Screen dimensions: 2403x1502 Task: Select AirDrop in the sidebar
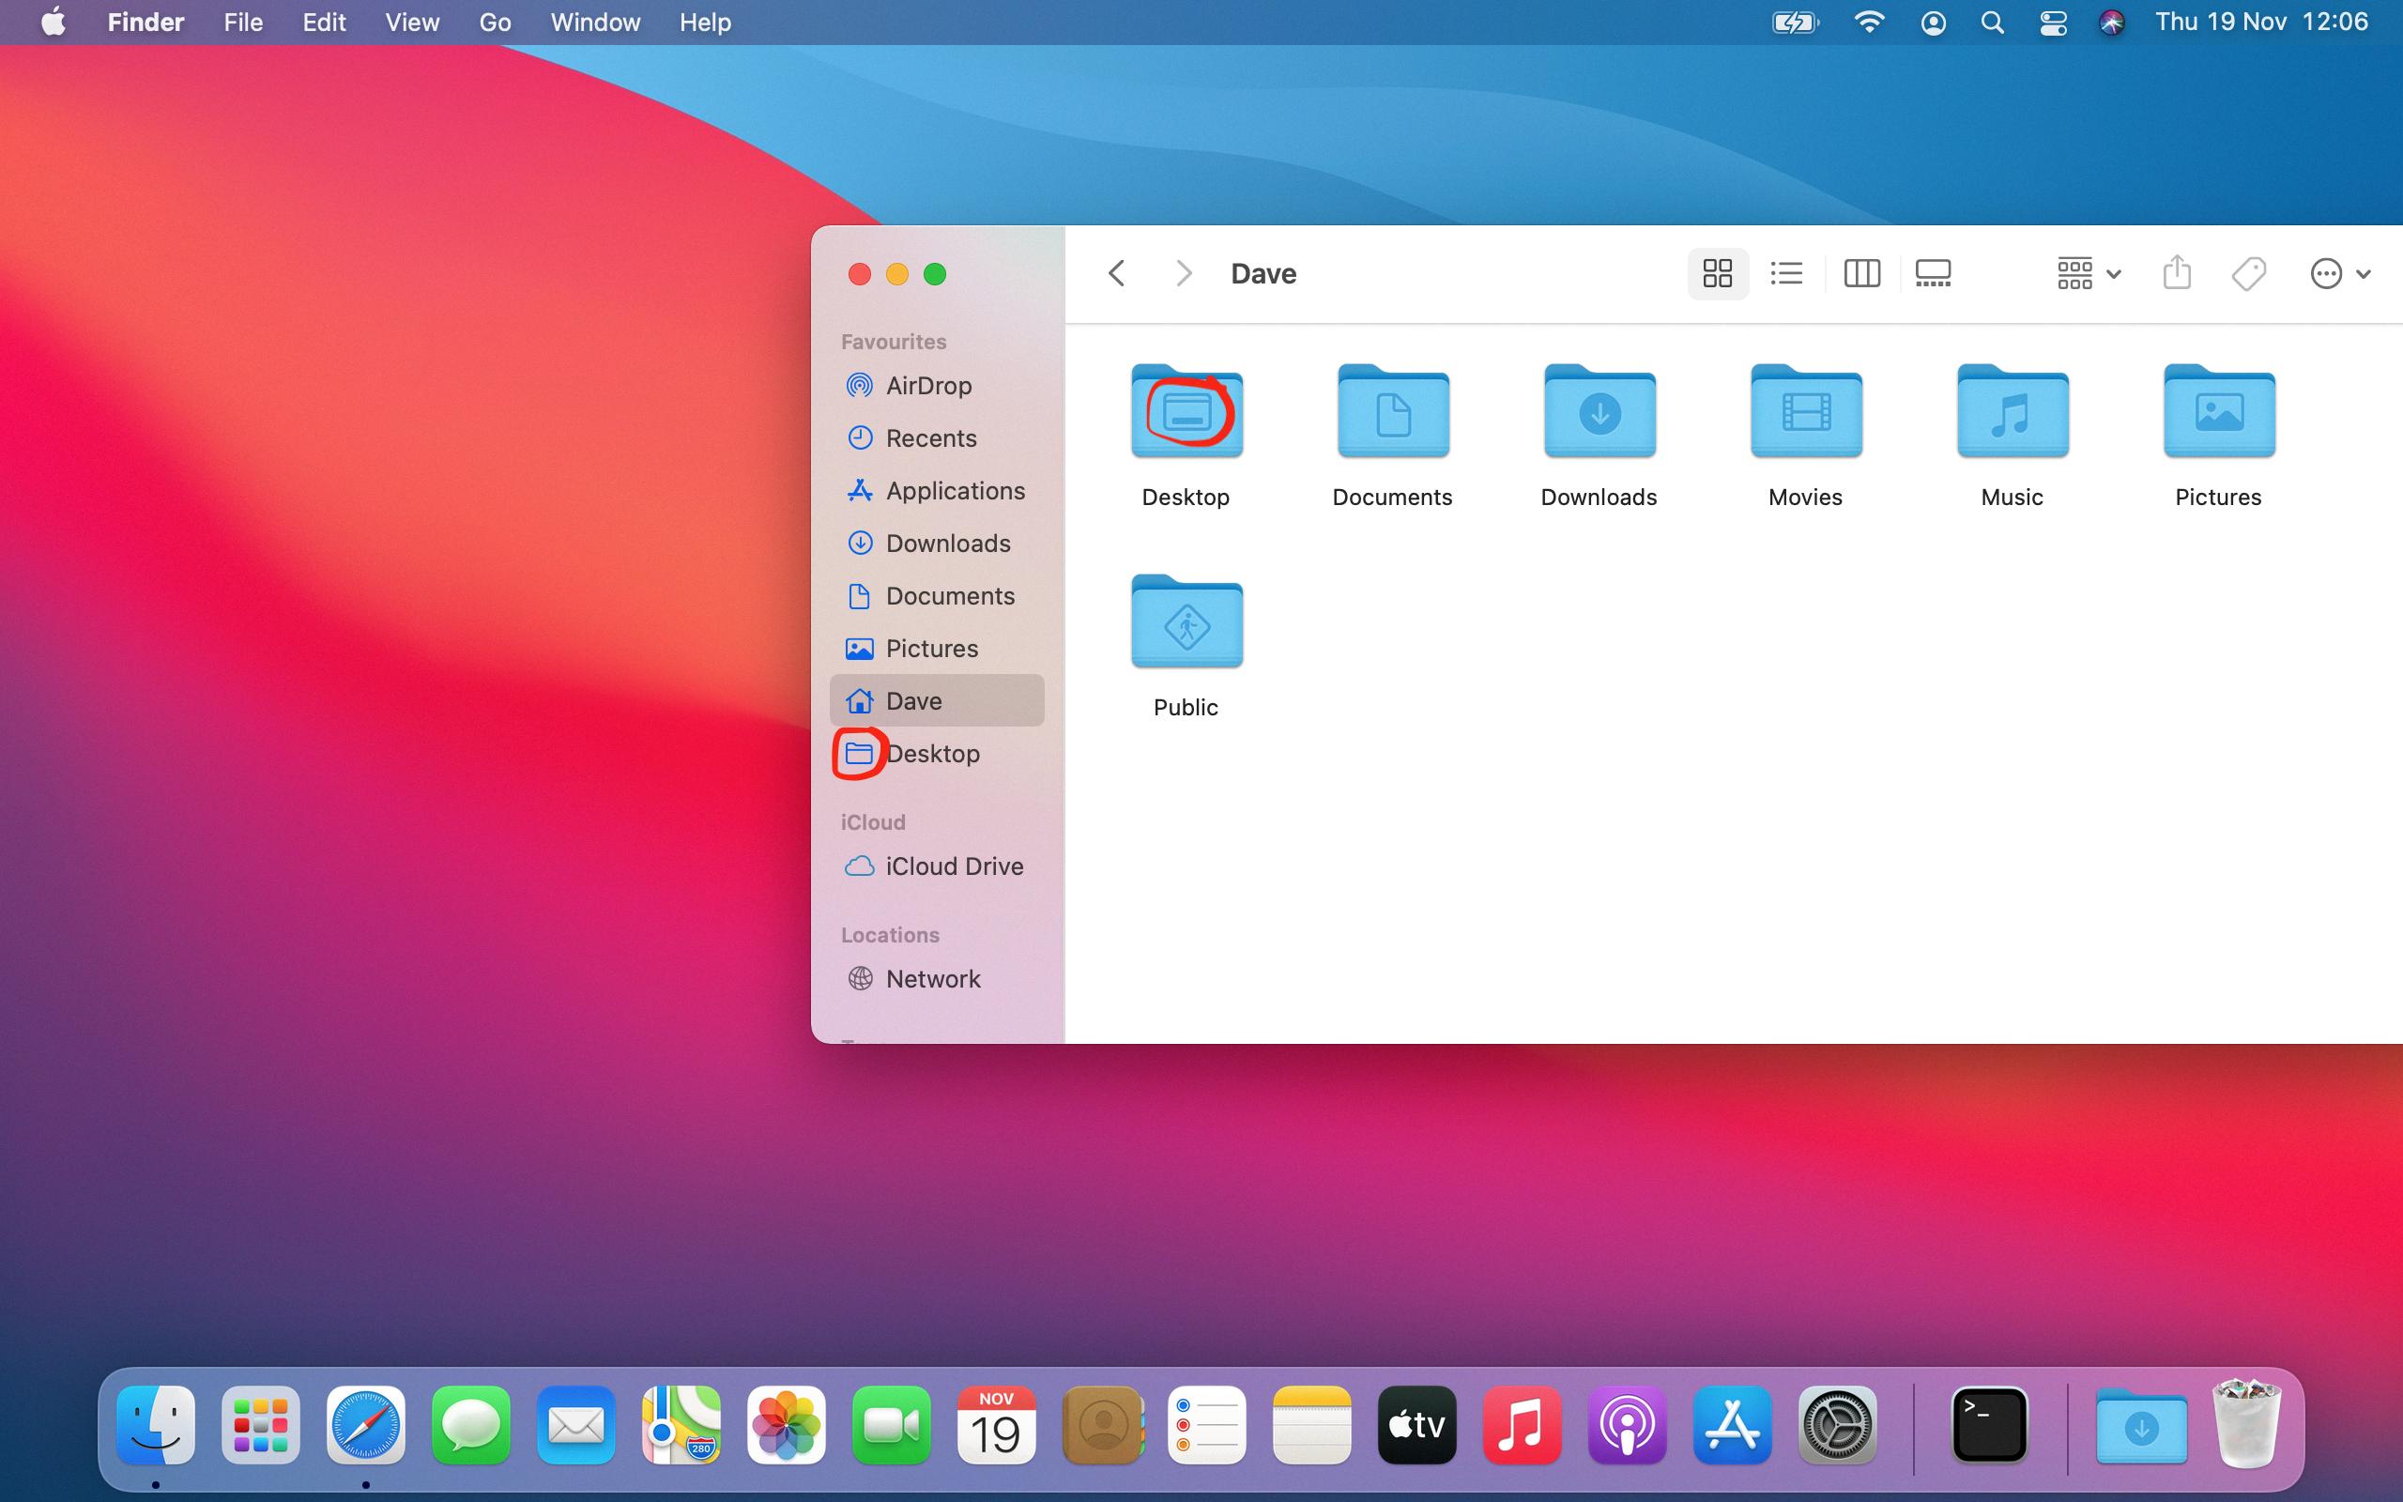click(938, 386)
